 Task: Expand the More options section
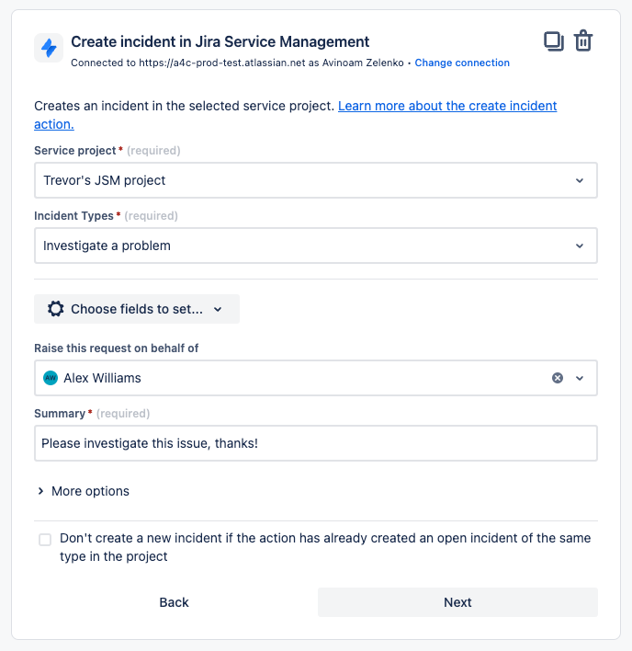90,491
